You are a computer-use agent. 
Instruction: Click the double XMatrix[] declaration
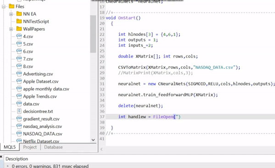pyautogui.click(x=139, y=56)
